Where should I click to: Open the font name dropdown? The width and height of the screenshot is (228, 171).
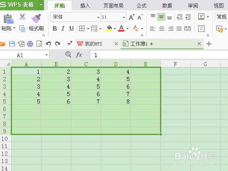[x=98, y=17]
